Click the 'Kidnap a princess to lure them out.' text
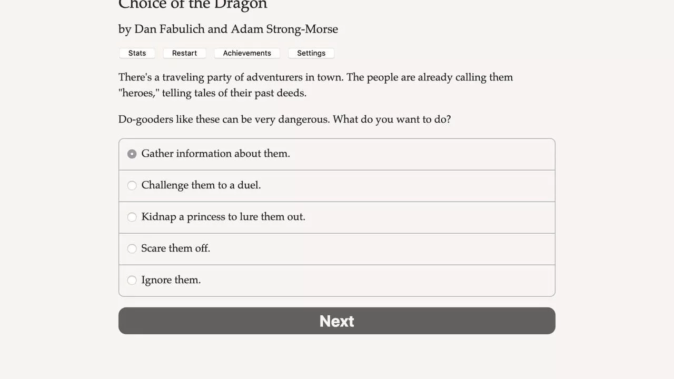This screenshot has height=379, width=674. pyautogui.click(x=223, y=217)
